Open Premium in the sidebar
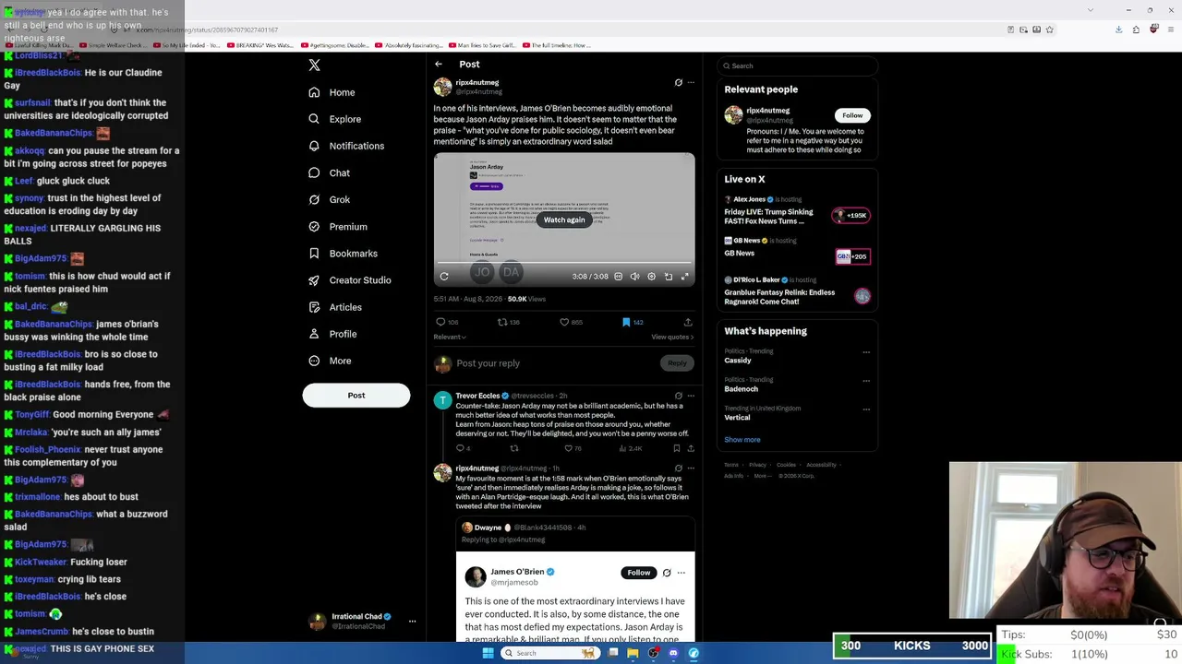The width and height of the screenshot is (1182, 664). pos(337,227)
